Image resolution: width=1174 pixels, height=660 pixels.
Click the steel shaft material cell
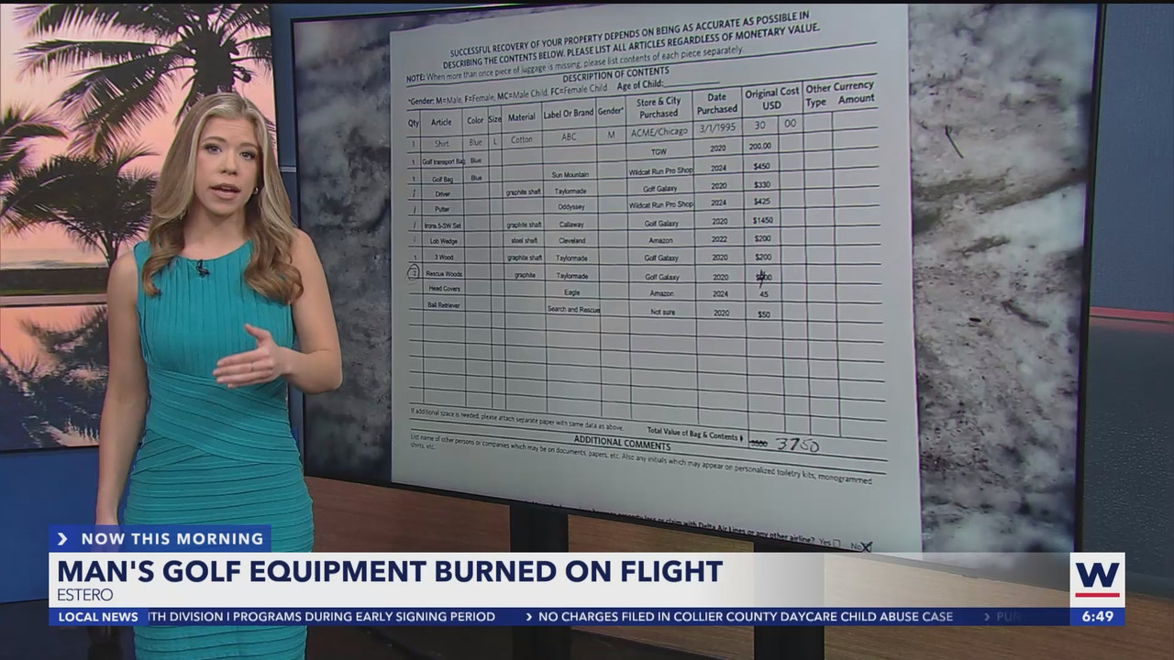523,241
